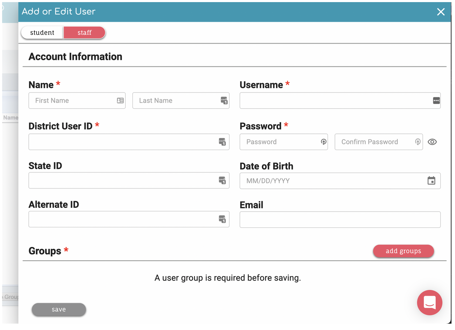Click the Confirm Password text box
455x330 pixels.
point(378,142)
